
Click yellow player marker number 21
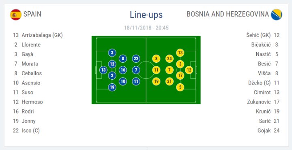[170, 81]
